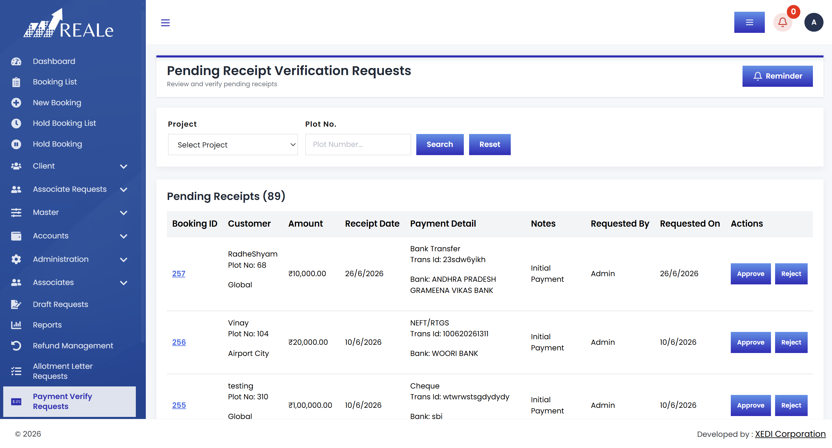Open New Booking menu item

[x=57, y=103]
